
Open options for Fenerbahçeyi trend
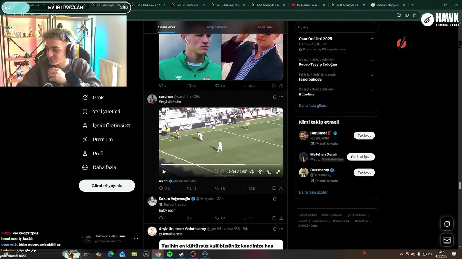372,75
